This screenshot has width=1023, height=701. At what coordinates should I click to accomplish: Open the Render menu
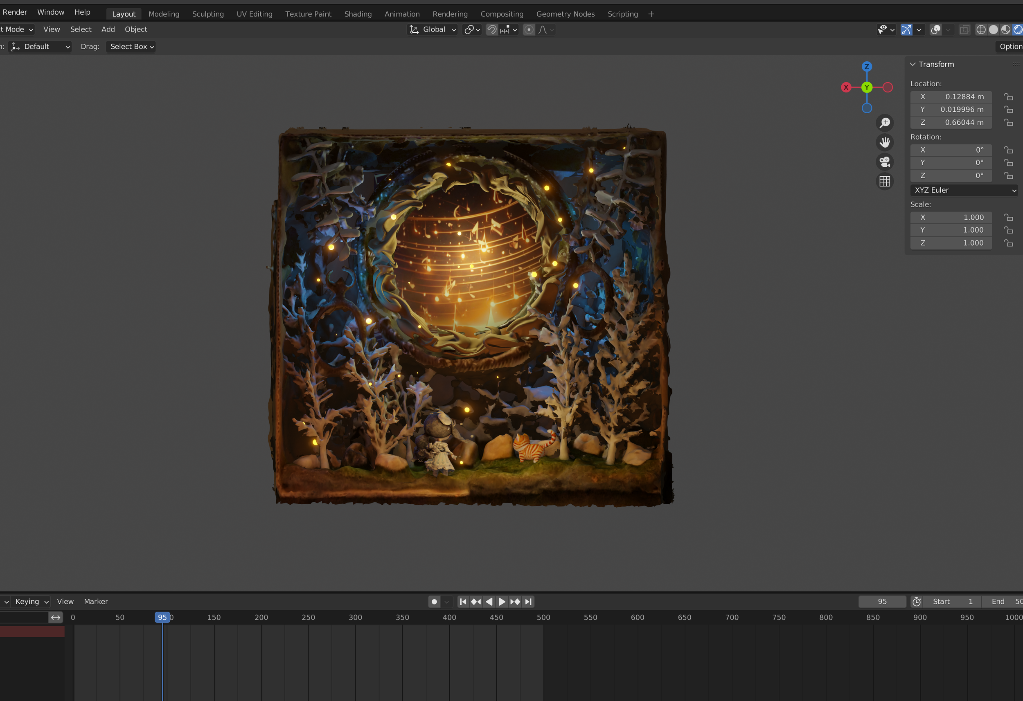(x=14, y=12)
